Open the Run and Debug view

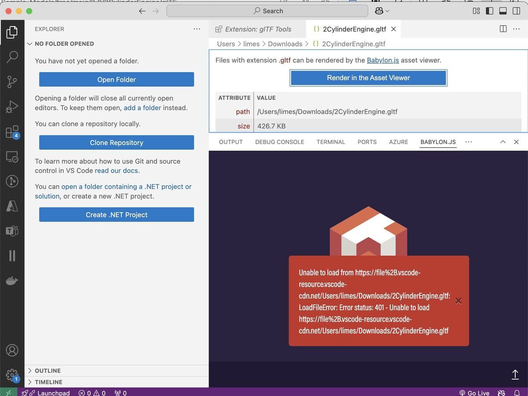12,107
